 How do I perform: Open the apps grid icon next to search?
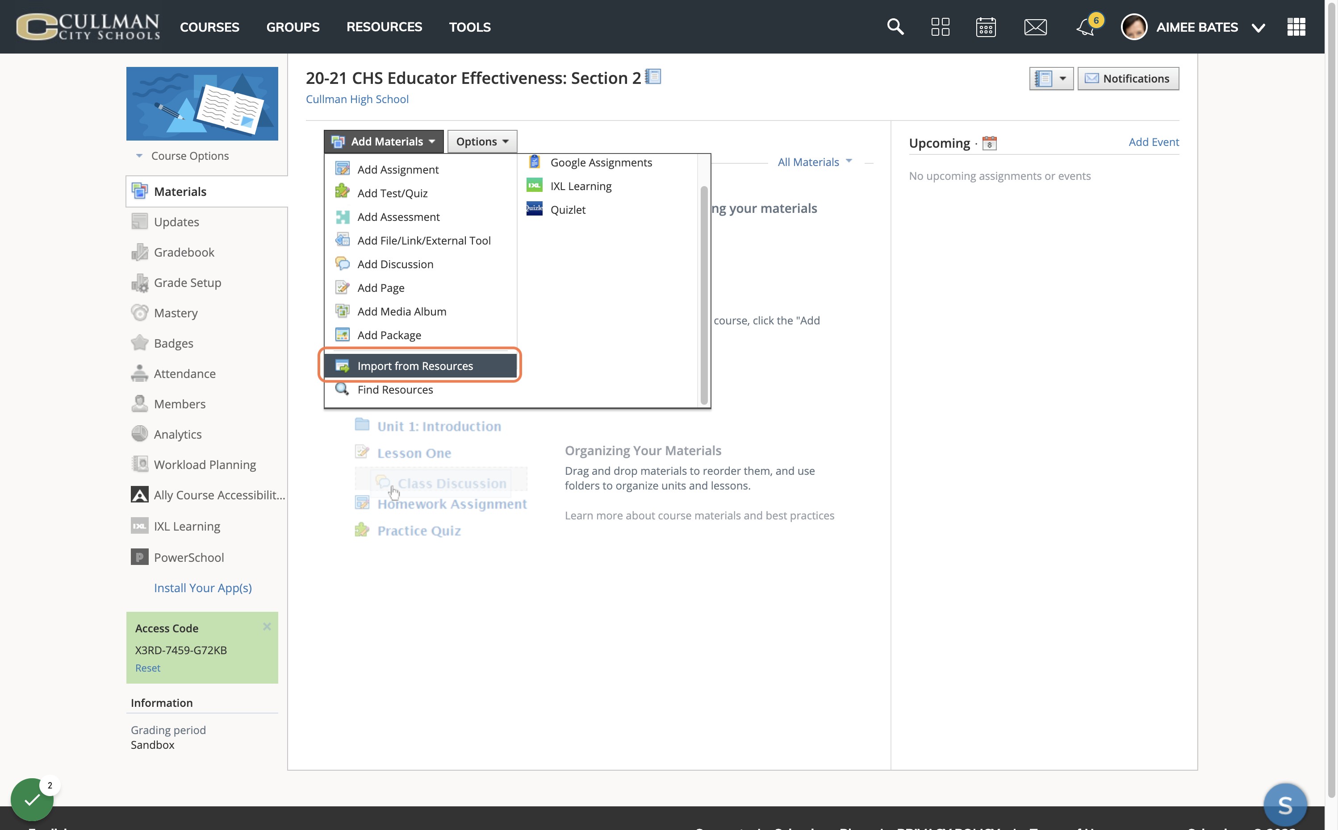click(x=941, y=26)
